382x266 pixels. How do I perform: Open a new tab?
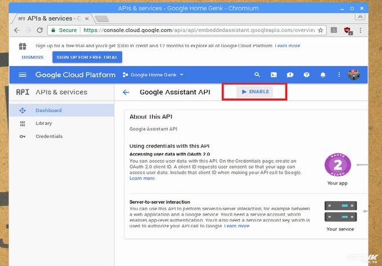tap(102, 19)
